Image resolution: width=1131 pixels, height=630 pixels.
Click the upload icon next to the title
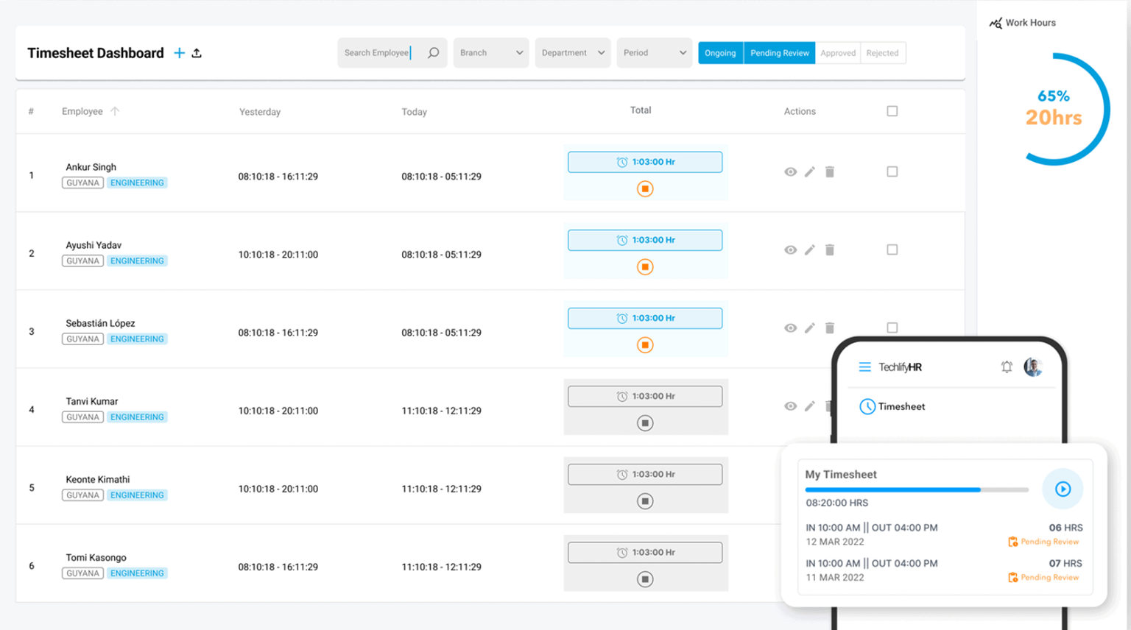point(197,53)
